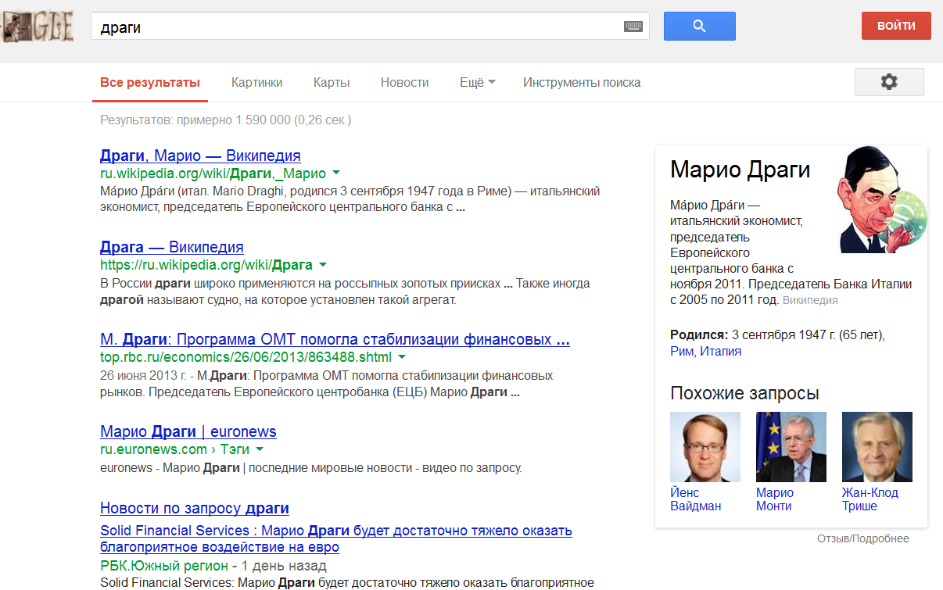Switch to the Новости tab

pyautogui.click(x=404, y=82)
